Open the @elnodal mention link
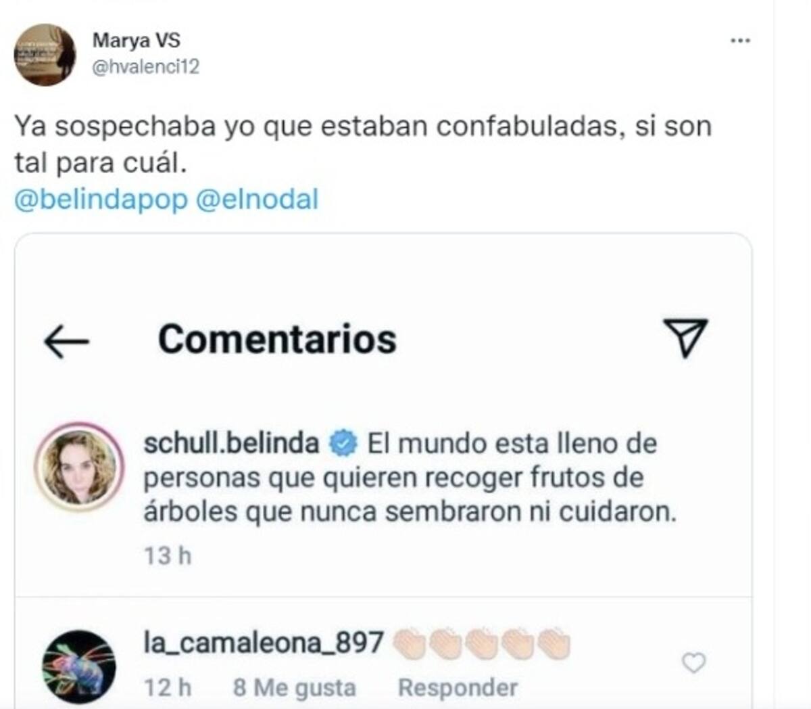Viewport: 811px width, 709px height. coord(257,200)
